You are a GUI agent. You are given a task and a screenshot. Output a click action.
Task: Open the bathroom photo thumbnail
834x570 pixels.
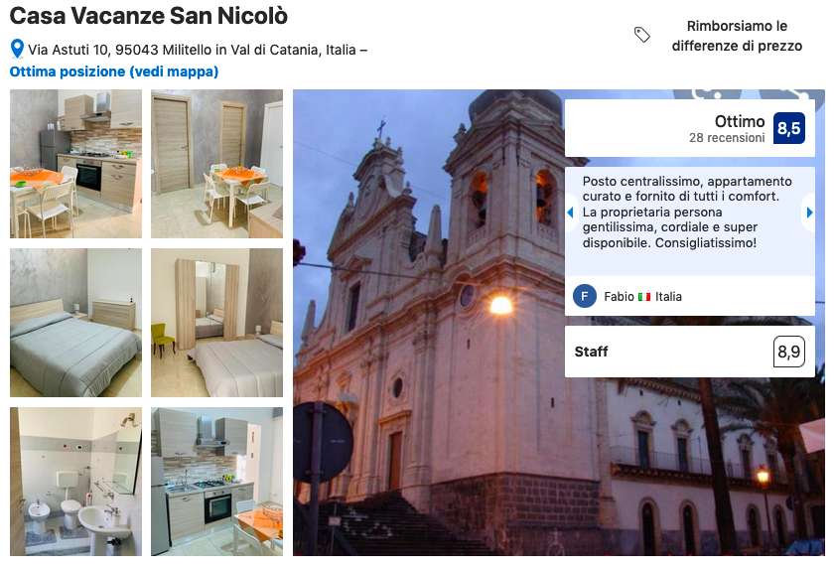coord(76,482)
